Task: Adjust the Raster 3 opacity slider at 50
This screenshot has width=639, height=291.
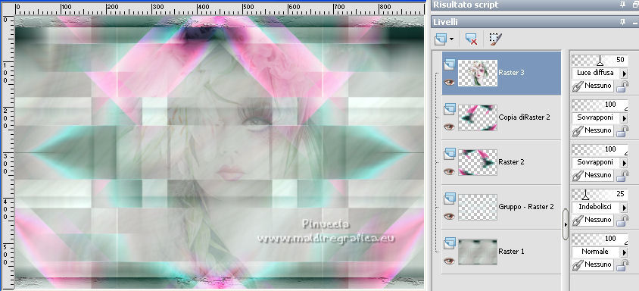Action: (x=600, y=61)
